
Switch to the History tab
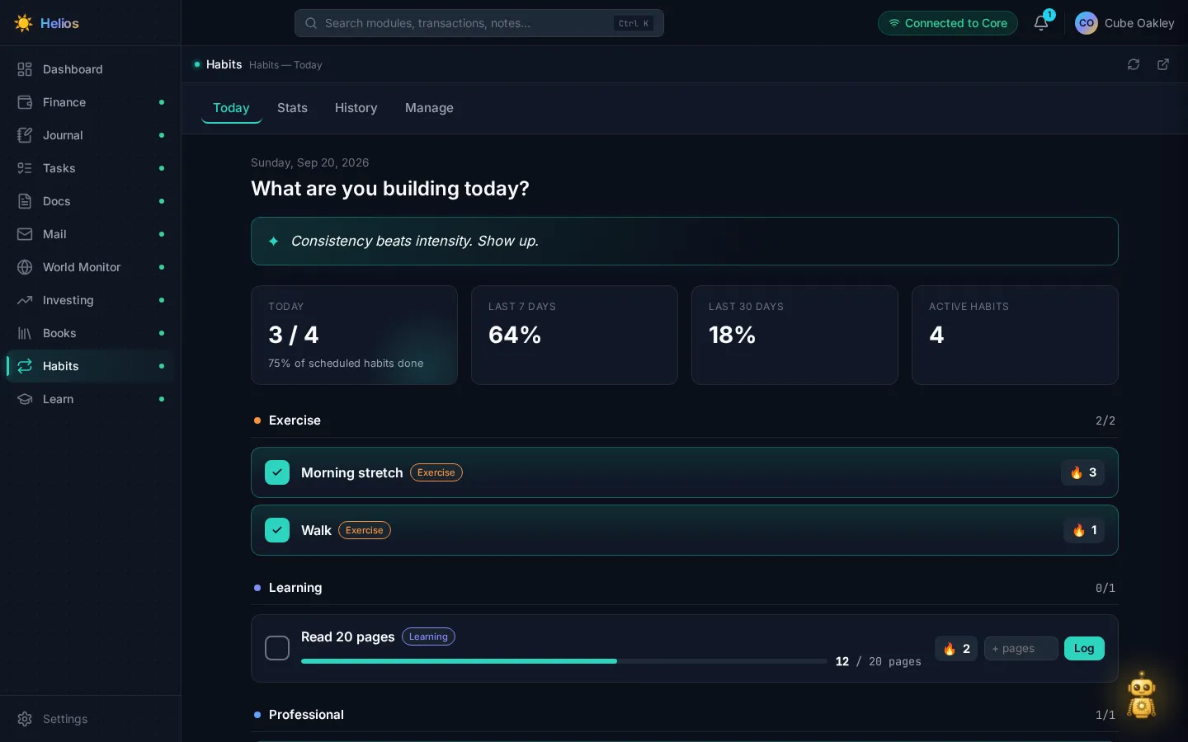click(356, 108)
